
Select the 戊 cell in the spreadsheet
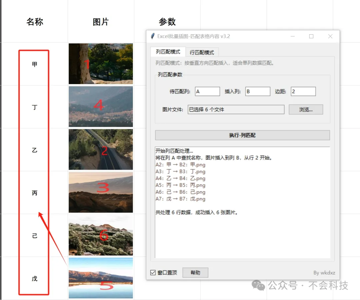[x=34, y=278]
